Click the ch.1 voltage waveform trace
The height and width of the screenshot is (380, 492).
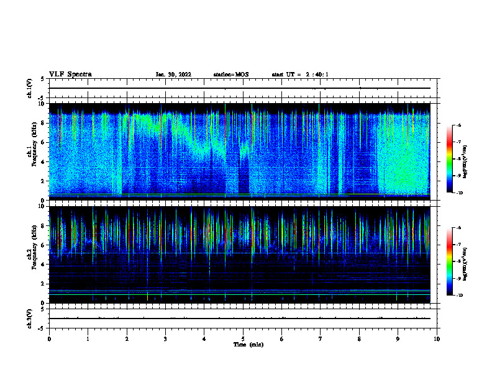tap(239, 88)
